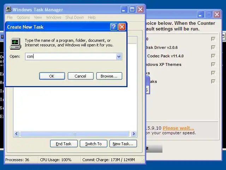Click the horizontal scrollbar thumb in task list
The image size is (226, 170).
point(75,134)
